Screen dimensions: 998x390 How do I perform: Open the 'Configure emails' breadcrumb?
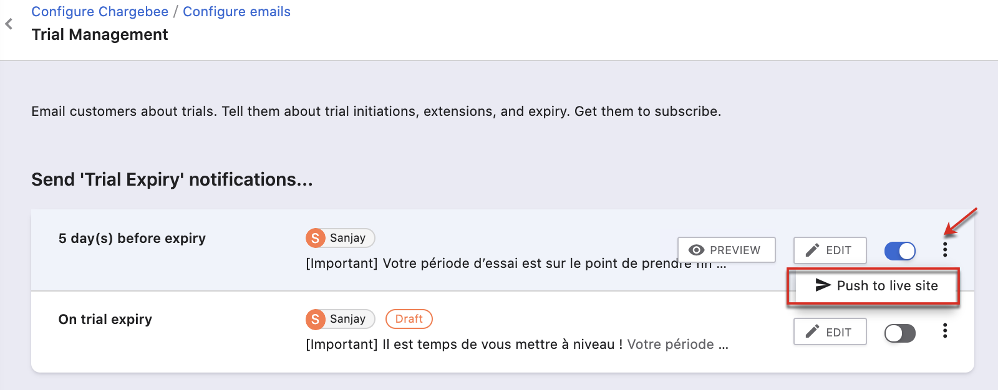point(236,11)
